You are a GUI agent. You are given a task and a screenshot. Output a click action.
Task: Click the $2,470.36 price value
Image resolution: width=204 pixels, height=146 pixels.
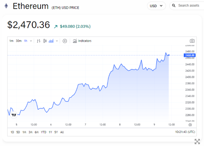(x=28, y=25)
